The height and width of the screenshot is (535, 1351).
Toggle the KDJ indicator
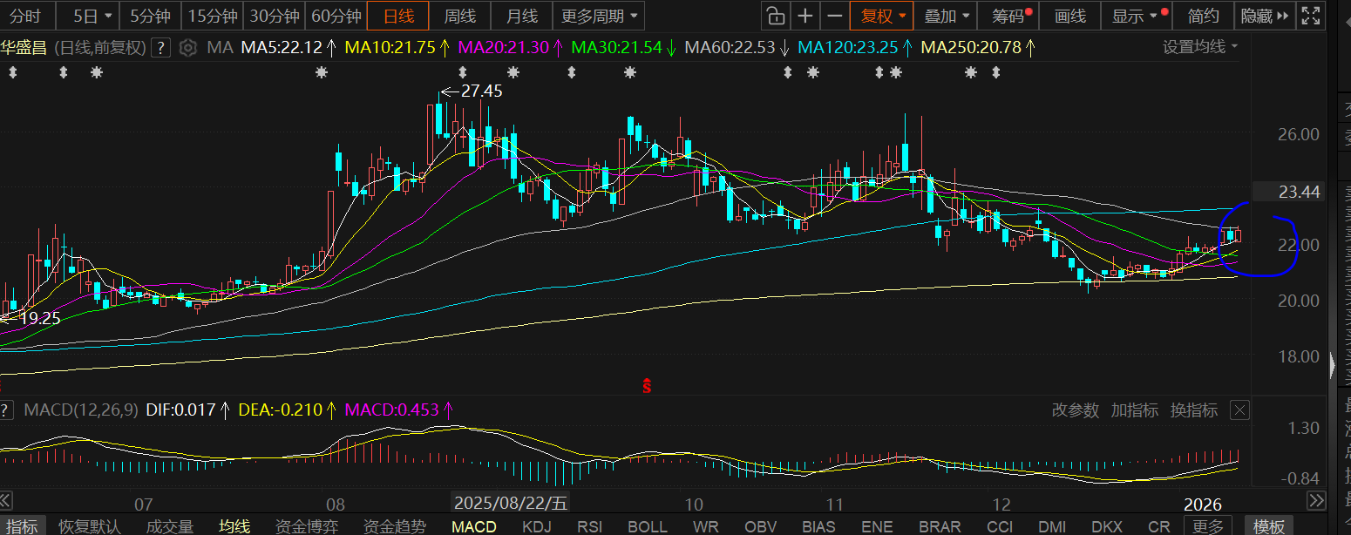tap(537, 526)
